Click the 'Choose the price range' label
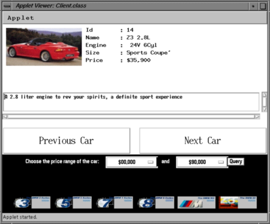Viewport: 270px width, 224px height. point(62,161)
